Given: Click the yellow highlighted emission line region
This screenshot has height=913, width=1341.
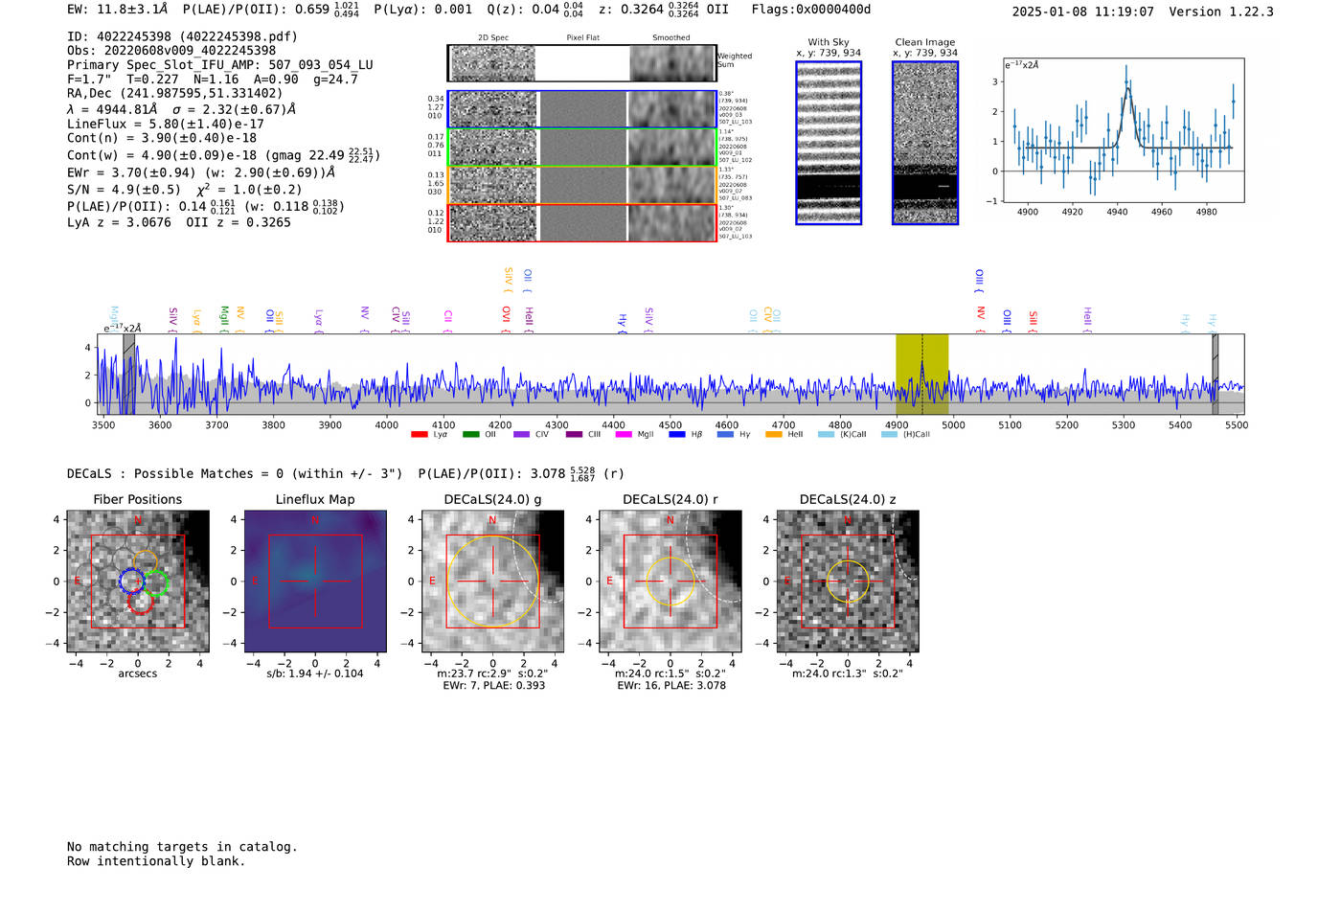Looking at the screenshot, I should pyautogui.click(x=921, y=375).
